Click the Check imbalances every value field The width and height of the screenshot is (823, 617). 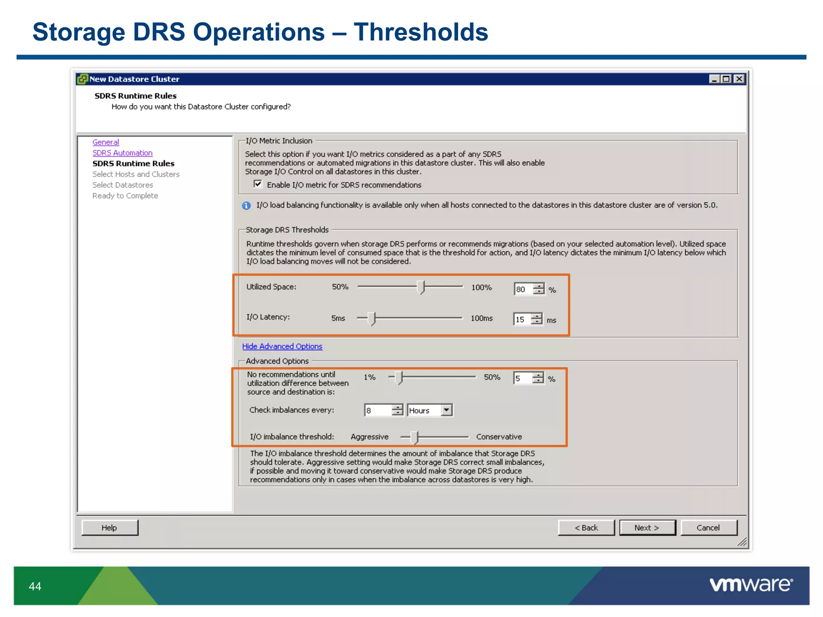pos(378,410)
